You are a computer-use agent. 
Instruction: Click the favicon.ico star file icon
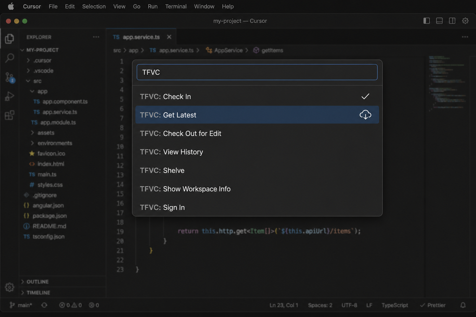coord(32,153)
